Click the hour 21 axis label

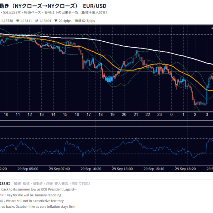point(136,115)
